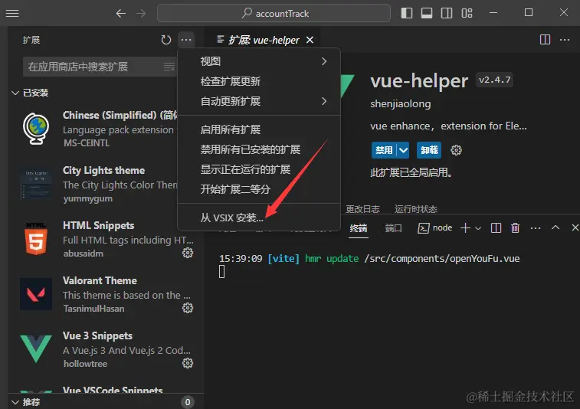Select the node terminal profile
Screen dimensions: 580x409
point(435,227)
